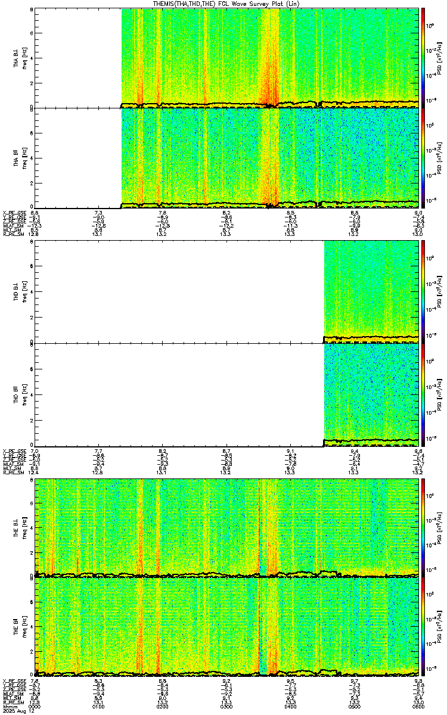Click the MLAT_SM row label under THE panels
Viewport: 447px width, 715px height.
(13, 694)
